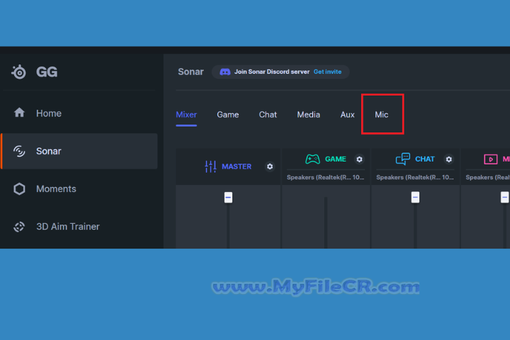Viewport: 510px width, 340px height.
Task: Open Game channel gear settings
Action: coord(359,159)
